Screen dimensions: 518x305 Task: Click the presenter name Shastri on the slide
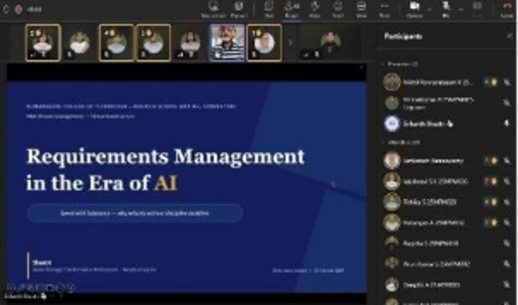click(42, 262)
